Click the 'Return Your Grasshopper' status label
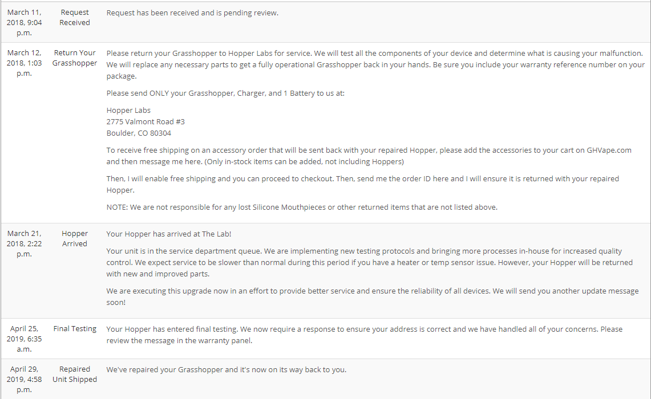Screen dimensions: 651x399 point(74,58)
